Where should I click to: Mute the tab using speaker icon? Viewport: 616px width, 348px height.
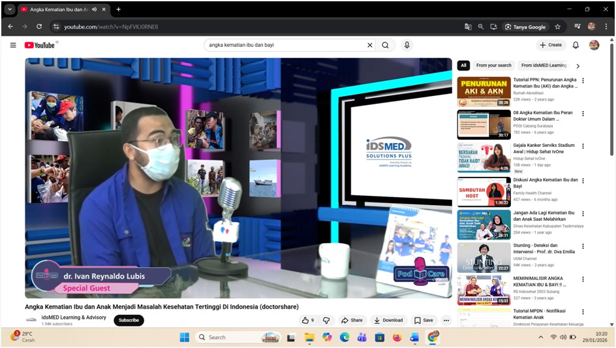tap(95, 10)
